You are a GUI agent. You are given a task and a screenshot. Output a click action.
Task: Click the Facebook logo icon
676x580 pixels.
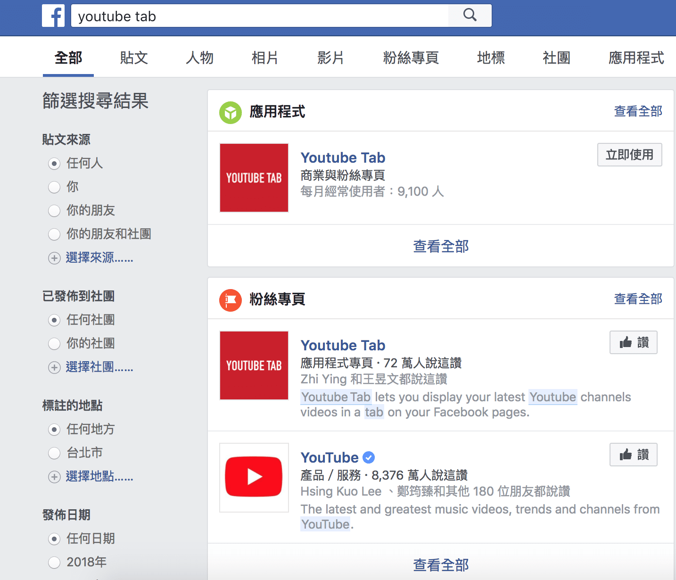tap(53, 16)
